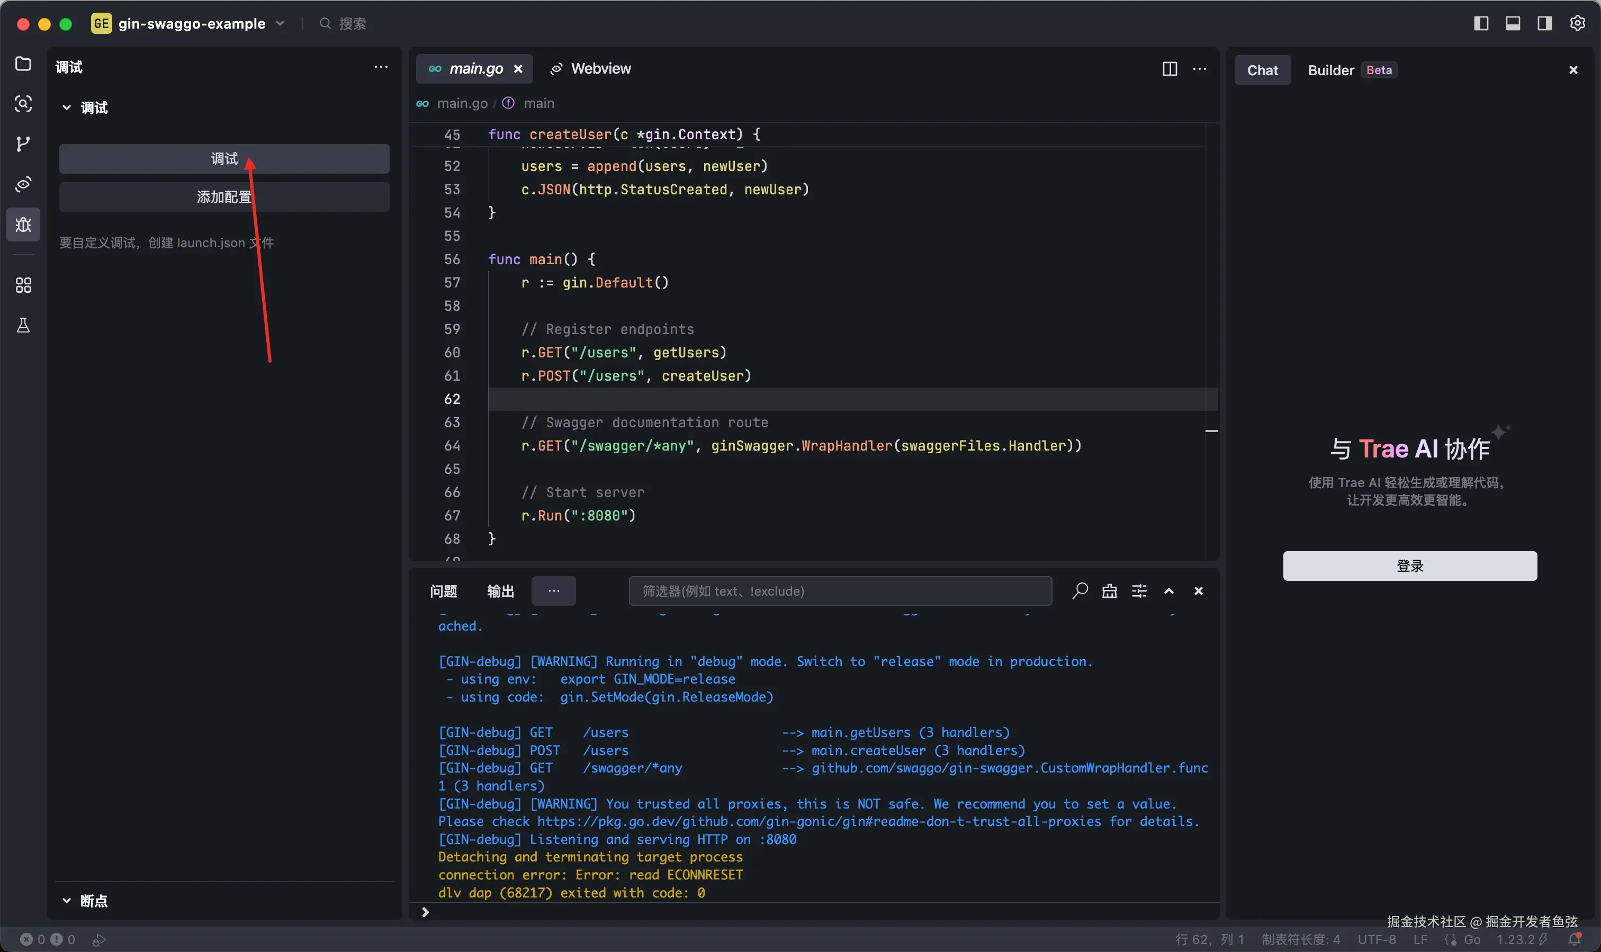Collapse the 调试 section chevron

pyautogui.click(x=67, y=107)
